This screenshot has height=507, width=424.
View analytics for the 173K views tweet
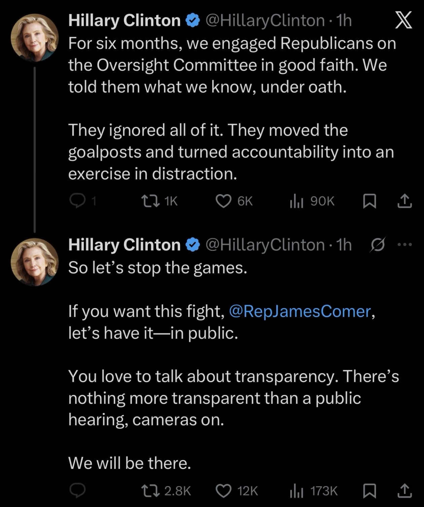(296, 490)
